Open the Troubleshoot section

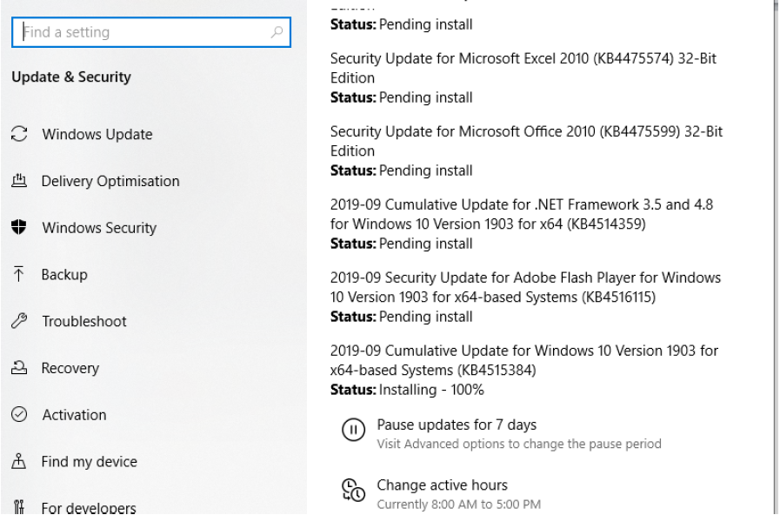point(84,321)
